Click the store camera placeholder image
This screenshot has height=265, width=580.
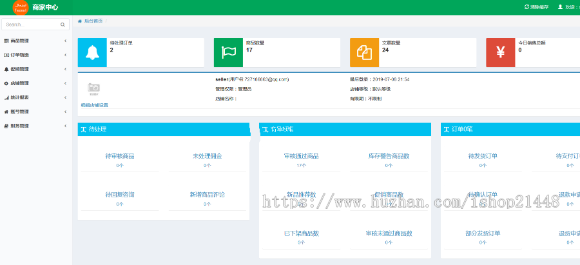[x=94, y=88]
